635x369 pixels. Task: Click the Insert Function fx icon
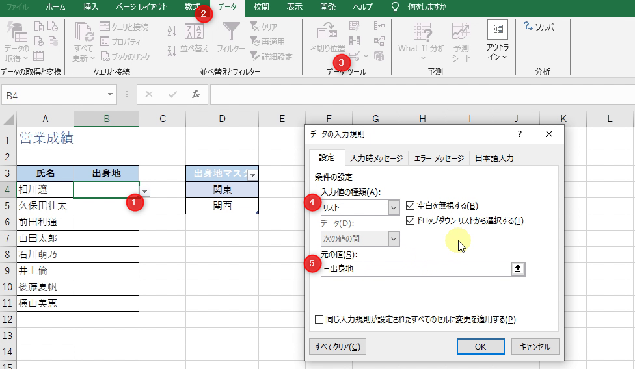195,95
